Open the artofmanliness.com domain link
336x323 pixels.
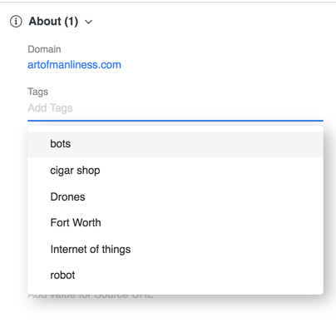tap(74, 65)
